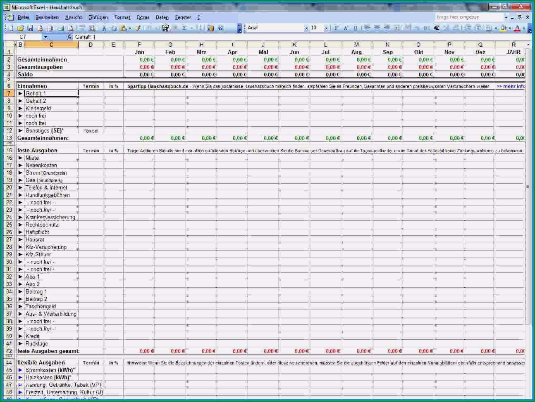This screenshot has height=402, width=535.
Task: Align cell text to the right
Action: coord(387,28)
